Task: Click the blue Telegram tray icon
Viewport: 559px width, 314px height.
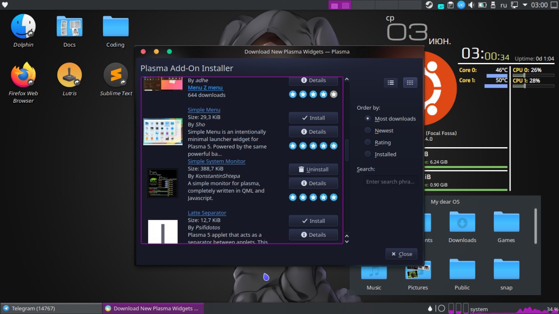Action: click(x=461, y=5)
